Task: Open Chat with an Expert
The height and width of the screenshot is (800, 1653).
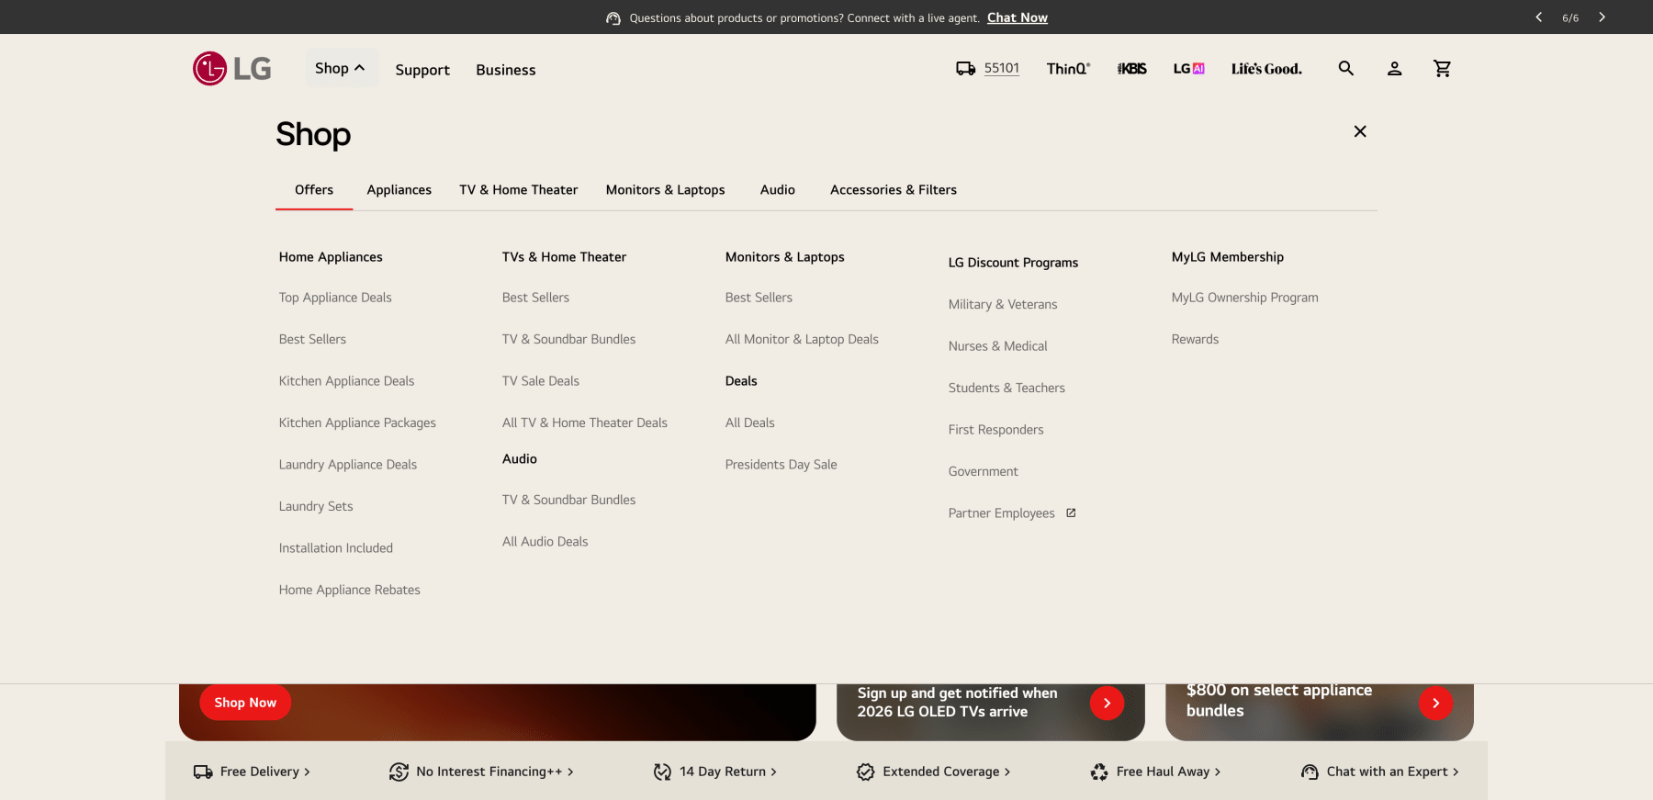Action: pos(1380,772)
